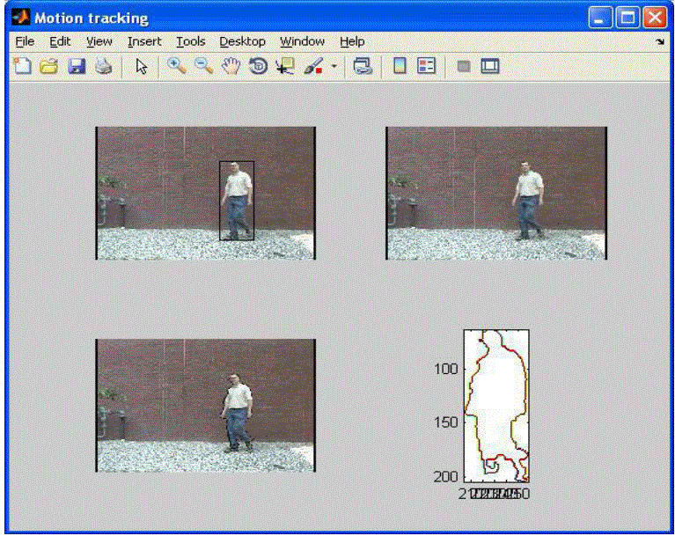Screen dimensions: 675x536
Task: Open the Desktop menu
Action: (x=242, y=41)
